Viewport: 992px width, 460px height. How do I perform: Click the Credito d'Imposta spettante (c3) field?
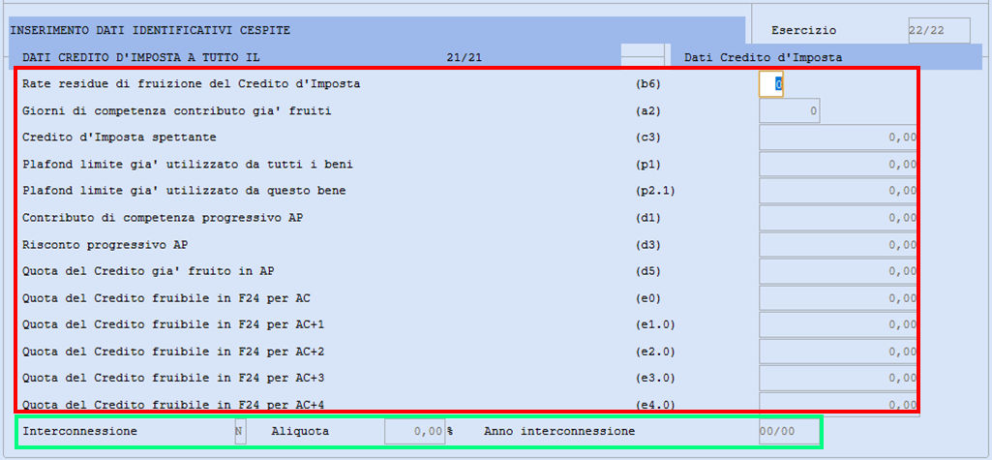click(838, 138)
